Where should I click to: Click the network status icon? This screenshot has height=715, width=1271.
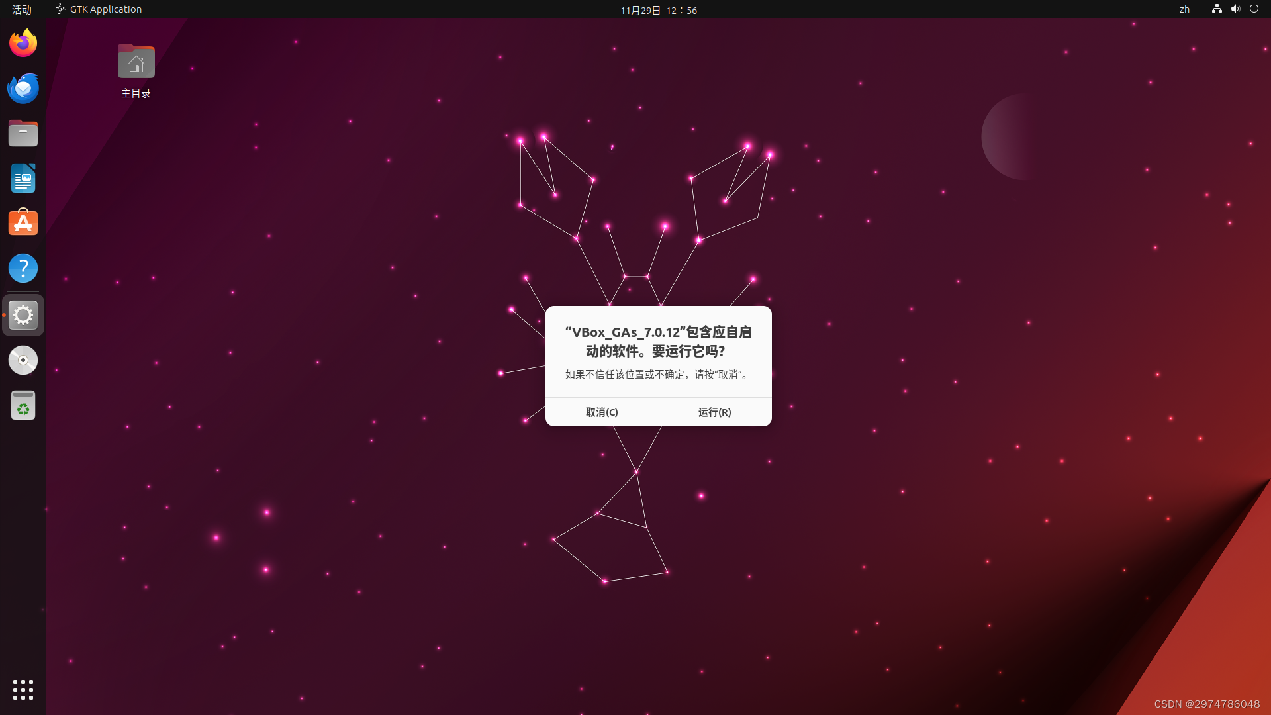click(1217, 9)
